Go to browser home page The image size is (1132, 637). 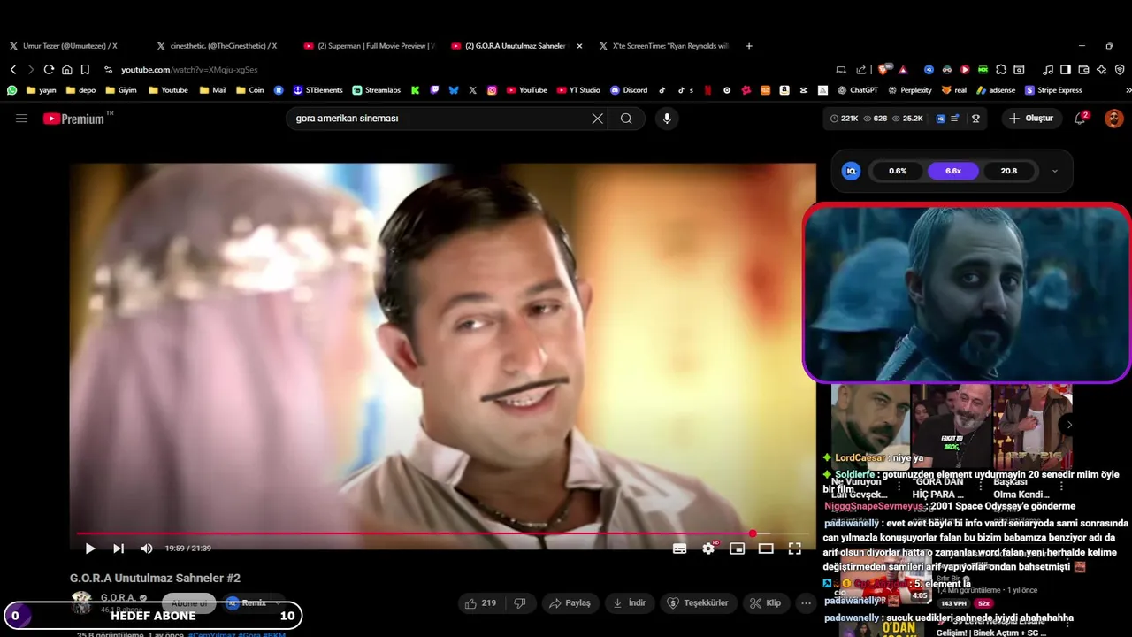pos(66,70)
